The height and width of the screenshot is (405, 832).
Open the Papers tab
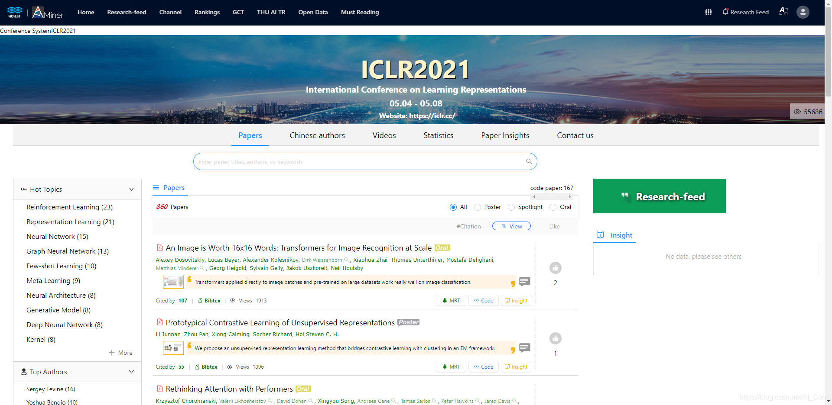(250, 135)
